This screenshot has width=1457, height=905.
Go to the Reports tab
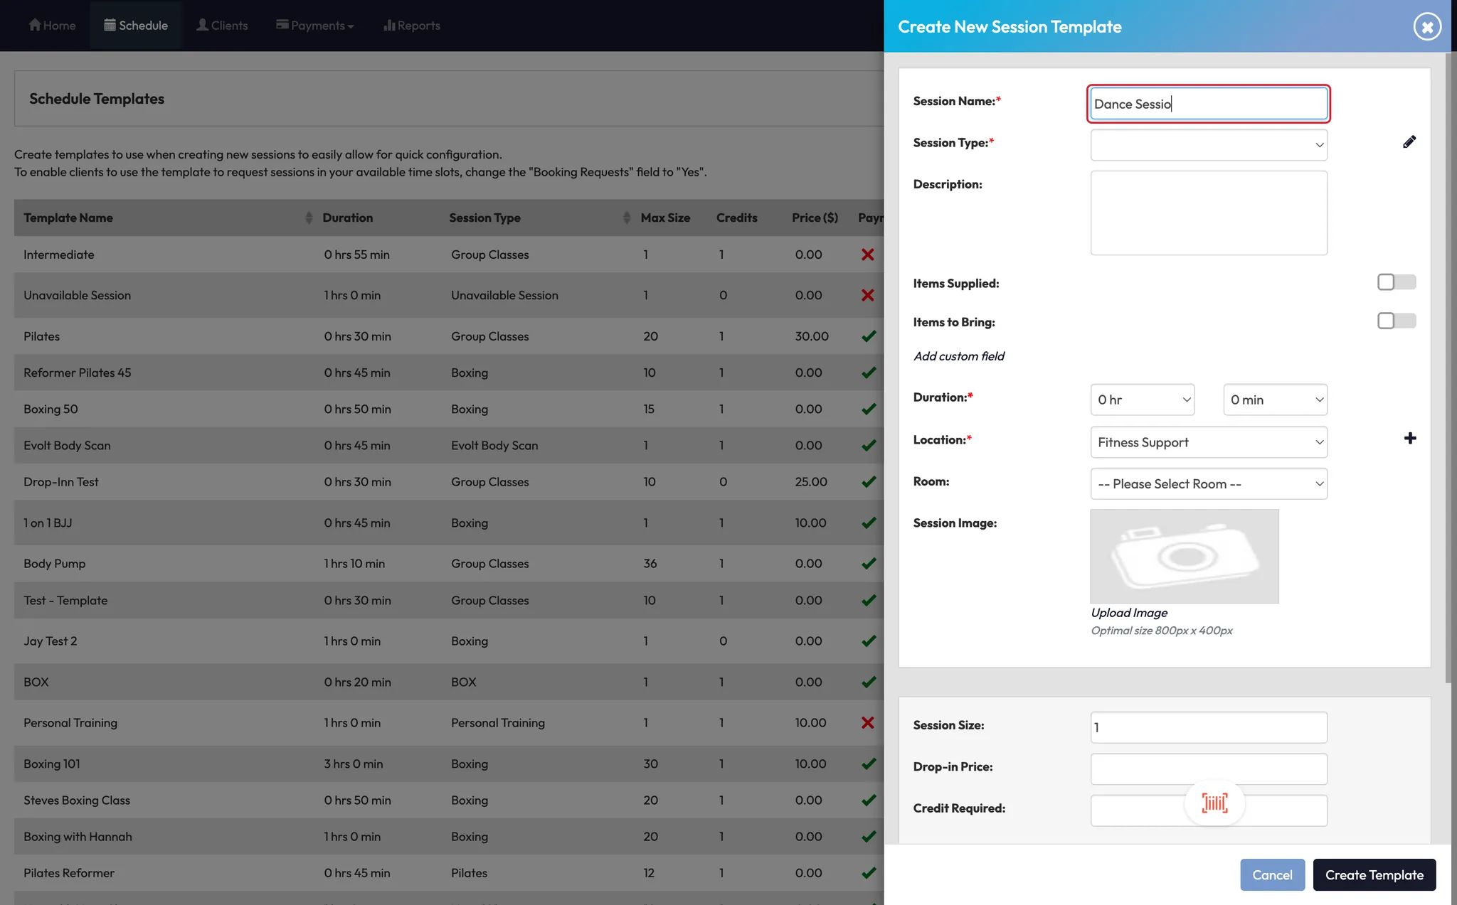click(411, 26)
